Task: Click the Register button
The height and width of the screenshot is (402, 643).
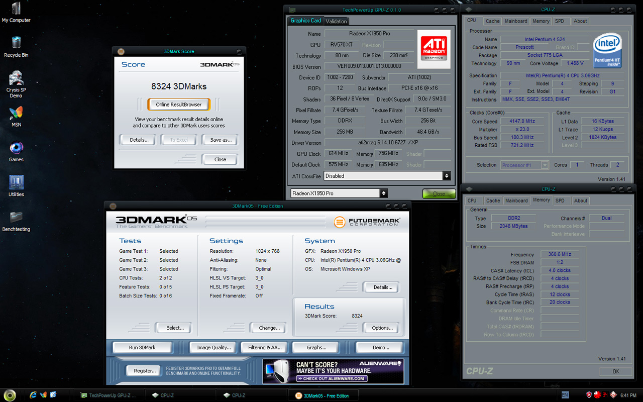Action: coord(145,371)
